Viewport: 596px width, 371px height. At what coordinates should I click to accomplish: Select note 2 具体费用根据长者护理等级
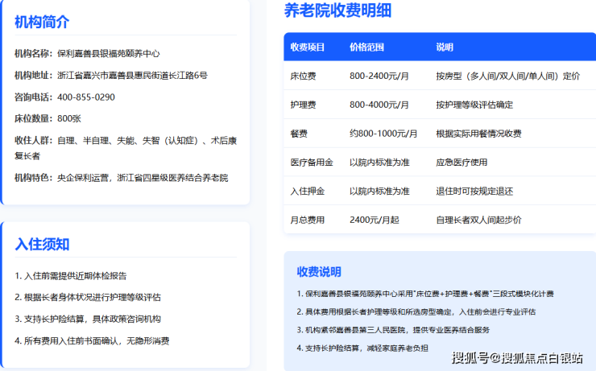[x=416, y=311]
